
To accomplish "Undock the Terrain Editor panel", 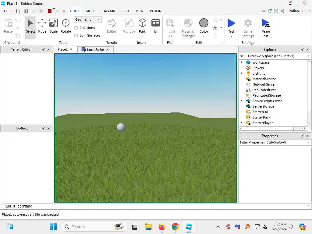I will coord(43,50).
